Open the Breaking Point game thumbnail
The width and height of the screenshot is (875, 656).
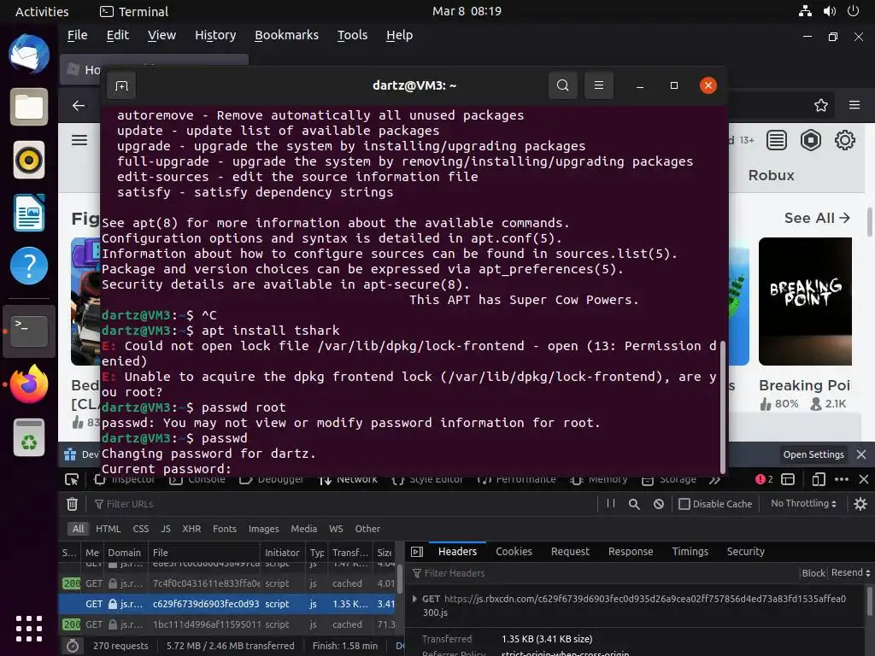[805, 302]
